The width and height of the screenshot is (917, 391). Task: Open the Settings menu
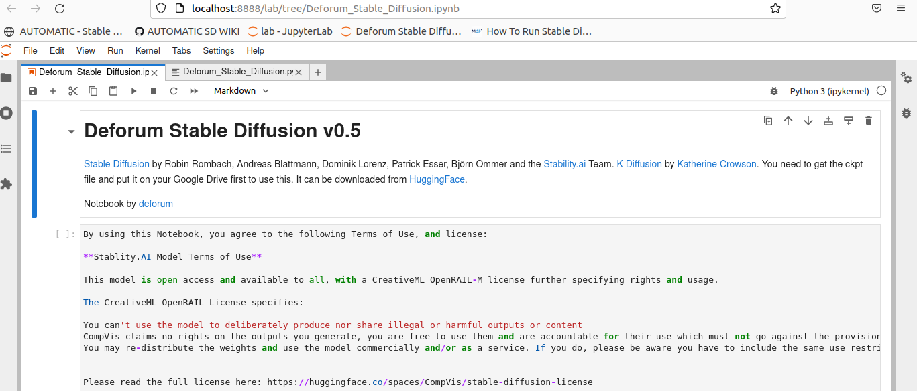click(x=219, y=50)
